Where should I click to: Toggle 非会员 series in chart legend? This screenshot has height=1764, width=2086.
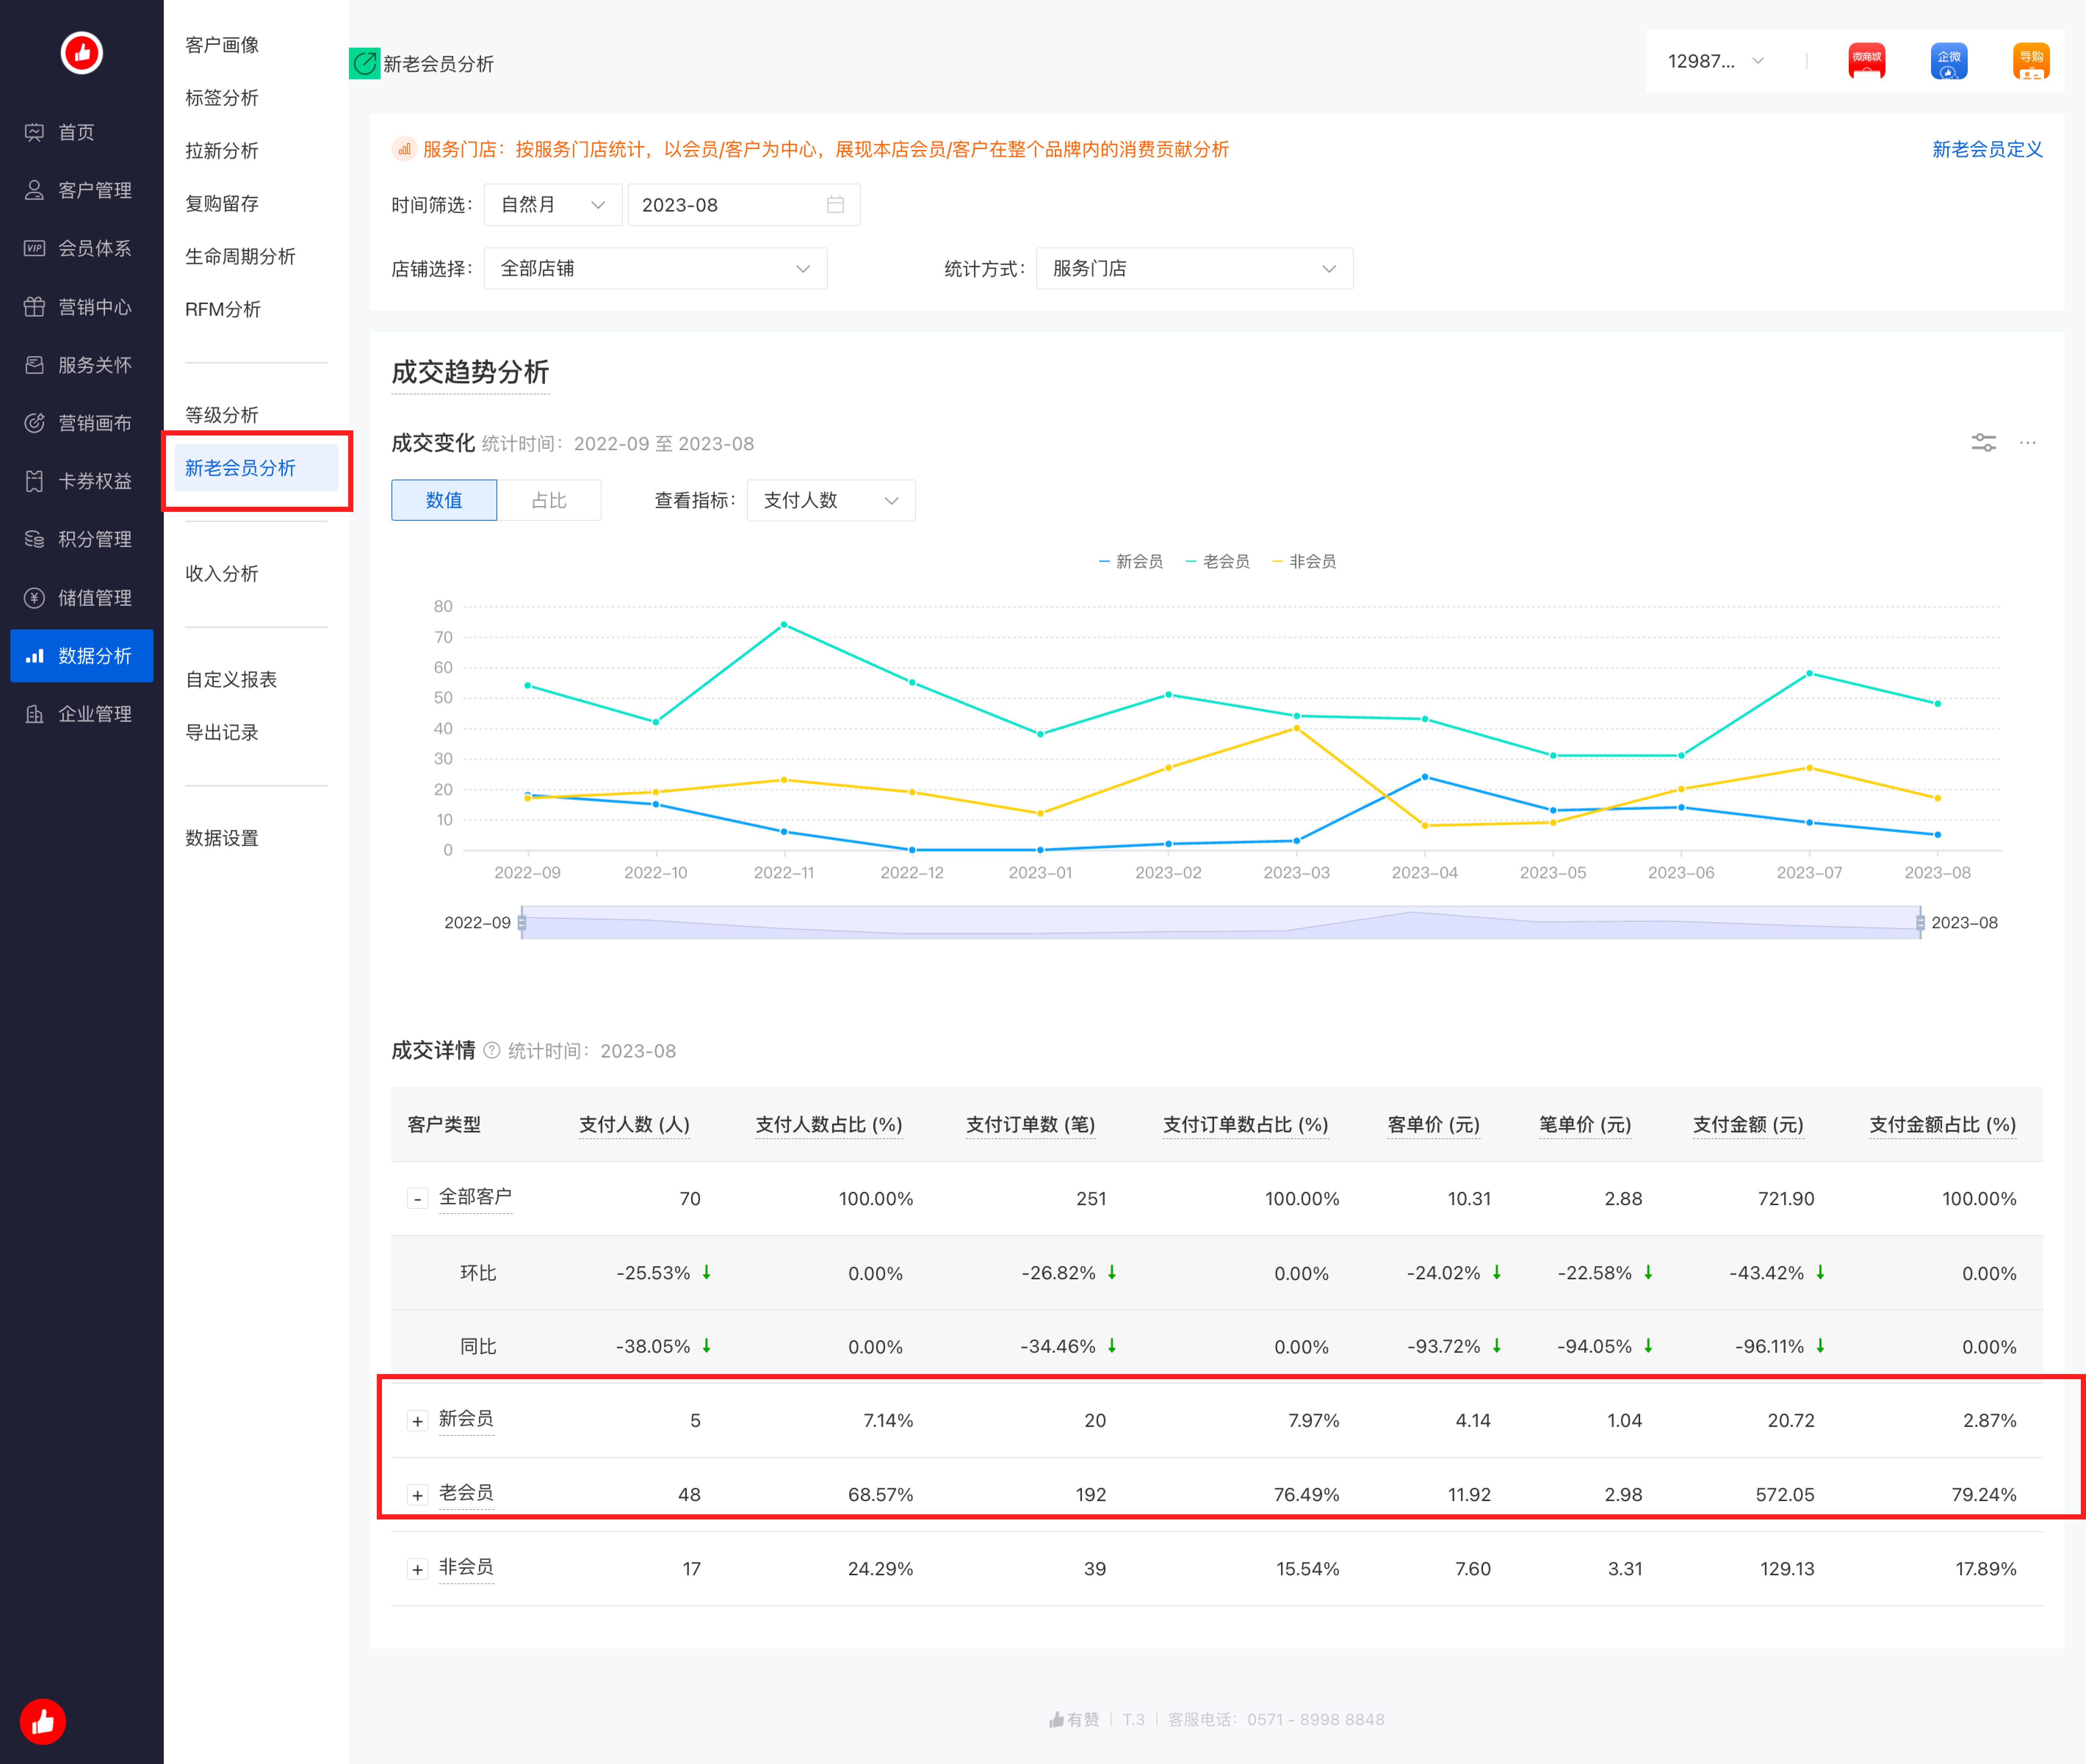point(1304,562)
